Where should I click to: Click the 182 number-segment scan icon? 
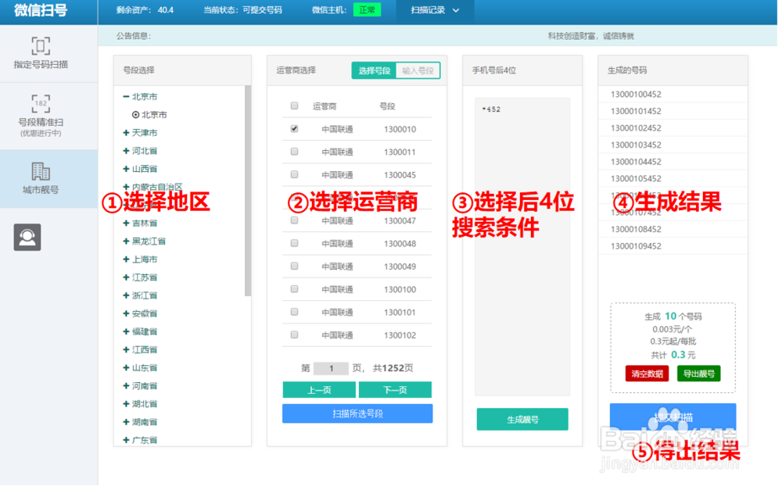40,102
